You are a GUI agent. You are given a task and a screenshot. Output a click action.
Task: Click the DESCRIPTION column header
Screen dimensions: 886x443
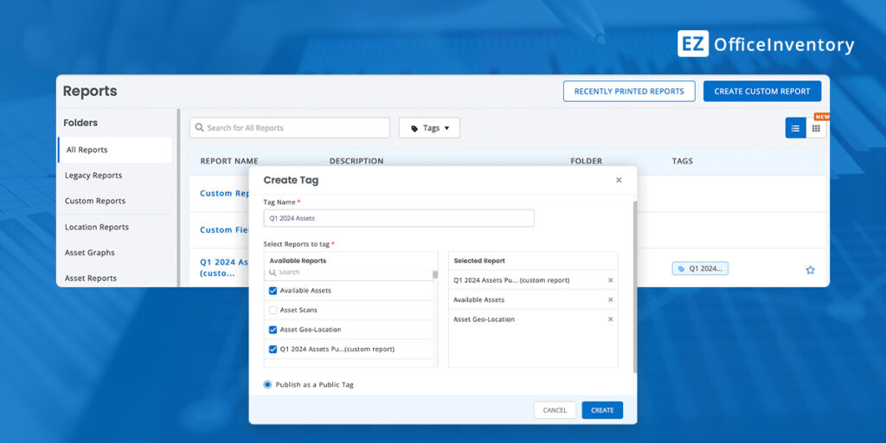356,161
